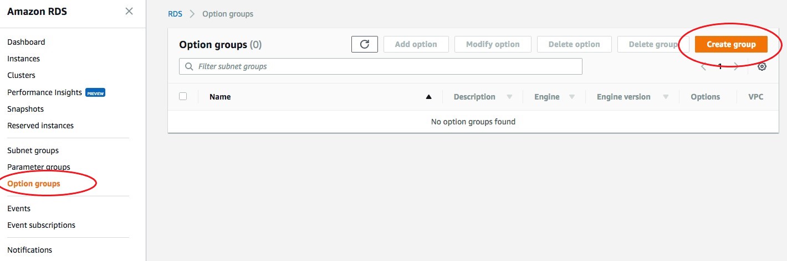Close the Amazon RDS sidebar panel
787x261 pixels.
(x=129, y=11)
